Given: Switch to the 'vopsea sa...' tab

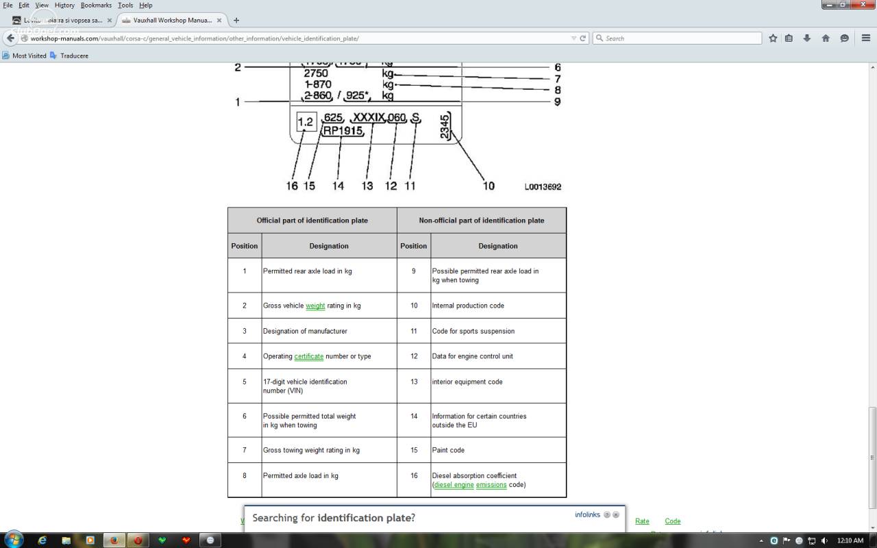Looking at the screenshot, I should [x=62, y=21].
